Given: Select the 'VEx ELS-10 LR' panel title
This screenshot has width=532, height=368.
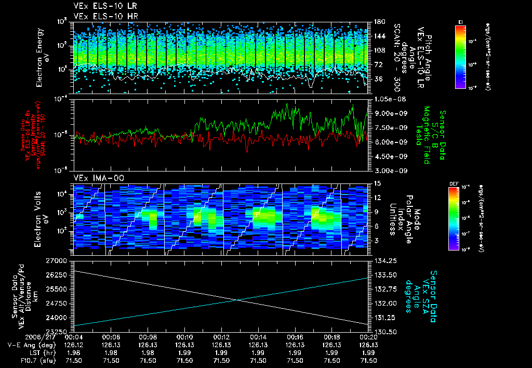Looking at the screenshot, I should click(105, 6).
